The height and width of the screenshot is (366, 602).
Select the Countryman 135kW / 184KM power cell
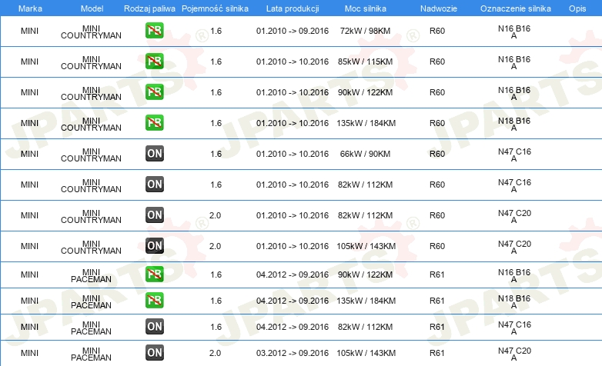click(366, 123)
